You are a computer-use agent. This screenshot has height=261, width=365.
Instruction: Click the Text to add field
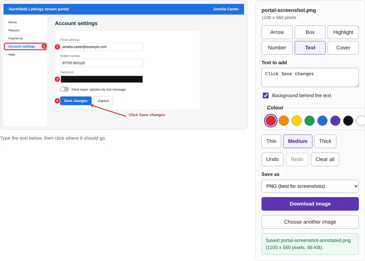[x=310, y=77]
